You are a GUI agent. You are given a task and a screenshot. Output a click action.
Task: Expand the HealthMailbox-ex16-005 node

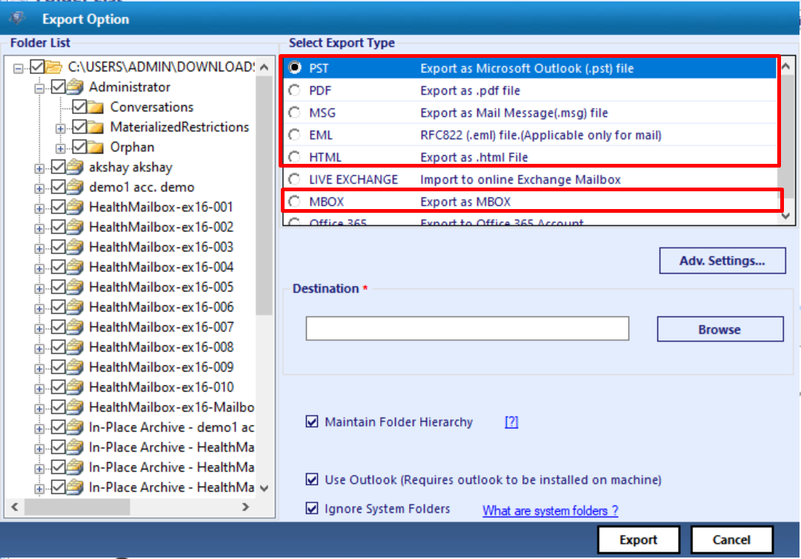pos(39,288)
